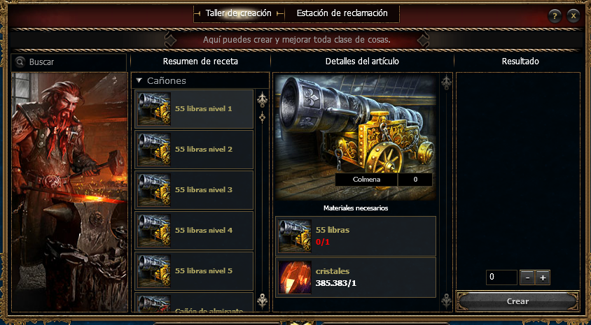Decrease quantity with the minus button
The height and width of the screenshot is (325, 591).
coord(527,277)
